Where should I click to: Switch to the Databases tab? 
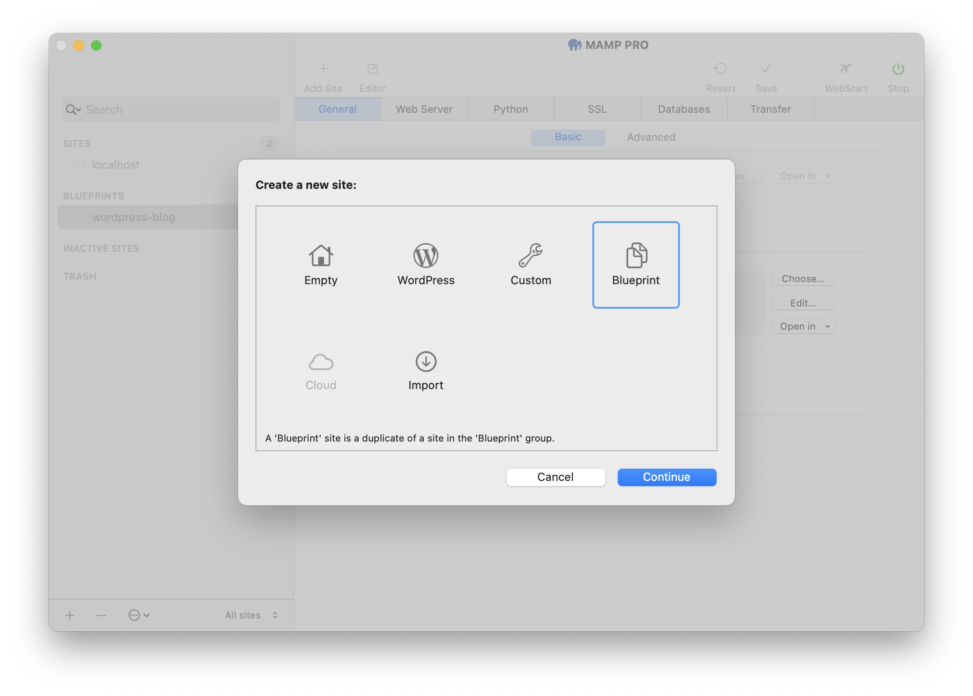684,109
